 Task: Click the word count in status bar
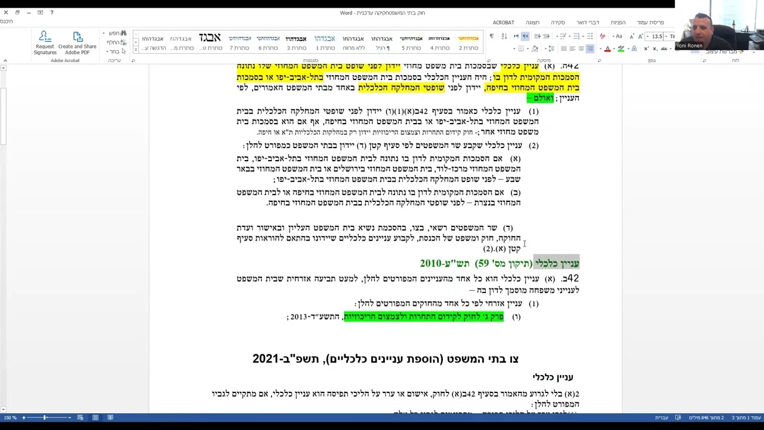706,417
